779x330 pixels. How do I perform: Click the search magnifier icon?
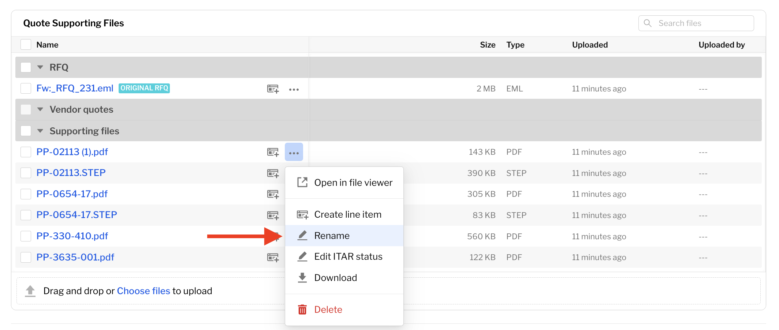(647, 23)
